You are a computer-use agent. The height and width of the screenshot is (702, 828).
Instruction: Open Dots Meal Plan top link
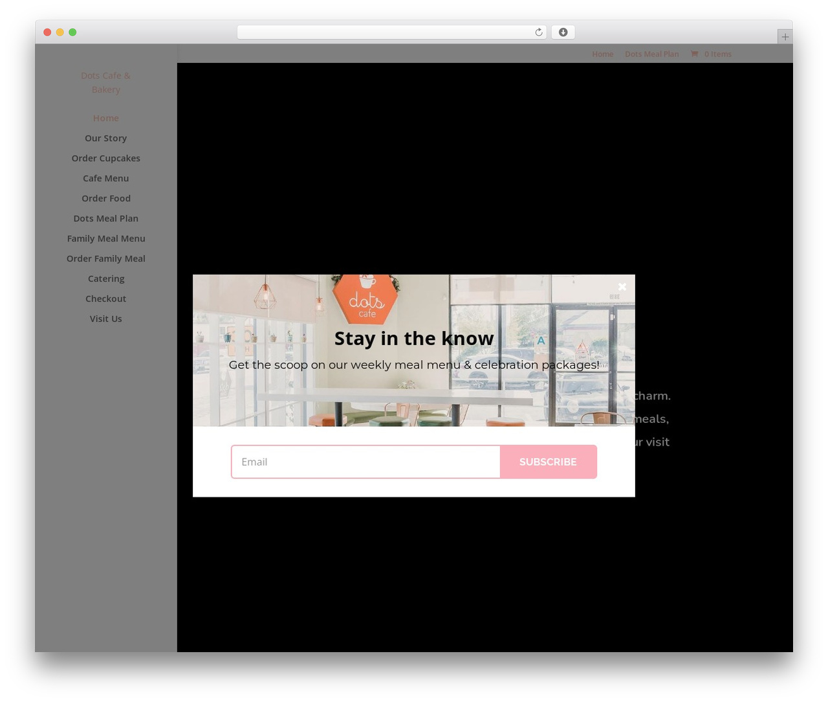(x=651, y=54)
